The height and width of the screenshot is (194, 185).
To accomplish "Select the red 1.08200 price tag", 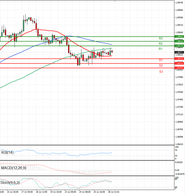I will [179, 68].
